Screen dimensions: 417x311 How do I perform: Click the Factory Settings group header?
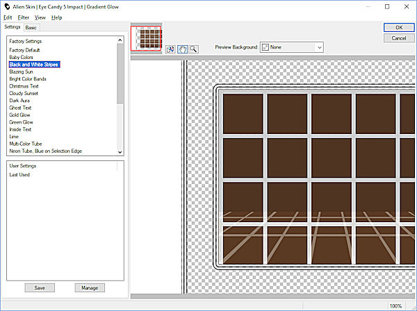tap(25, 41)
